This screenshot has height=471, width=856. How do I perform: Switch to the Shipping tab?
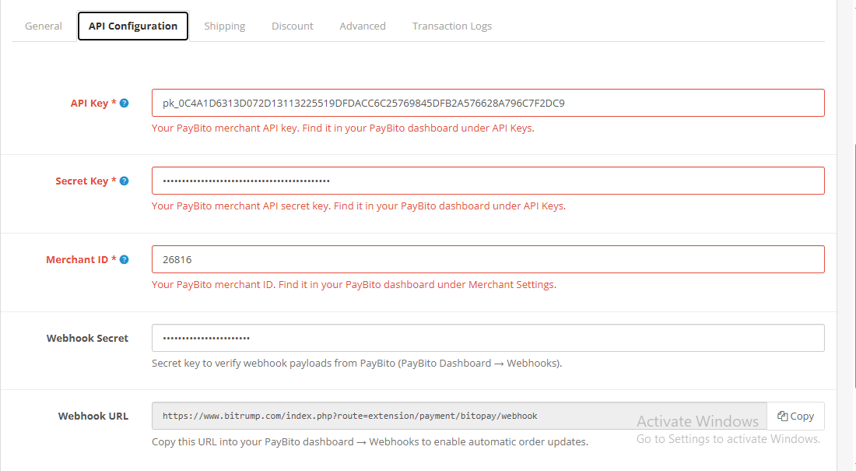point(224,26)
